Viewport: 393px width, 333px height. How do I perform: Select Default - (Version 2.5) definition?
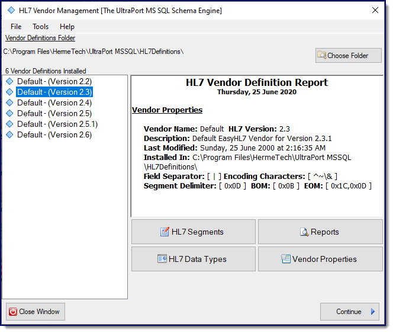click(x=54, y=113)
